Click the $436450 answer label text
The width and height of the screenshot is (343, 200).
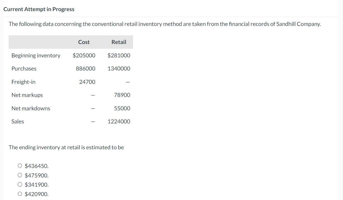37,166
